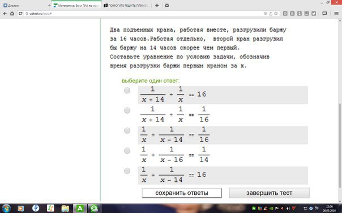Select answer 1/x + 1/(x-16) = 1/14
The width and height of the screenshot is (342, 213).
(127, 150)
